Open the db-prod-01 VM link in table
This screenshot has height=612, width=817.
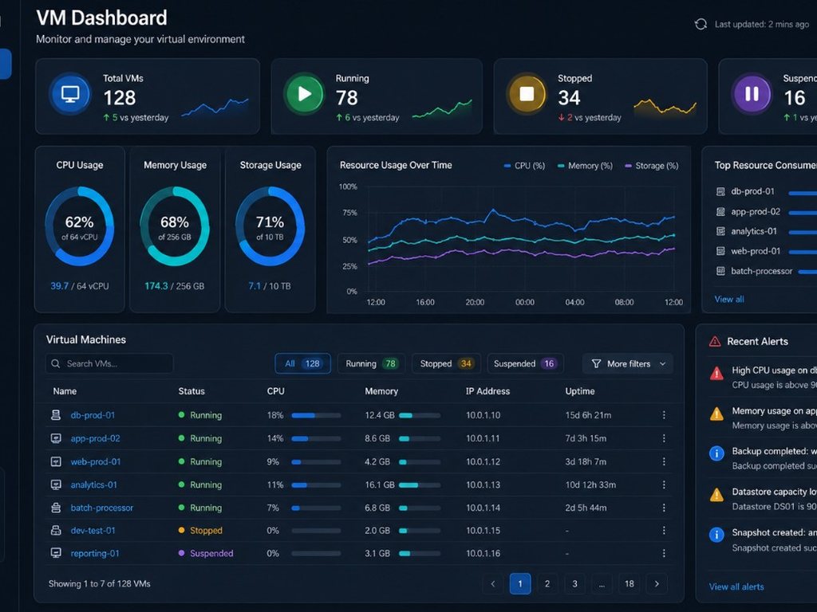tap(93, 415)
